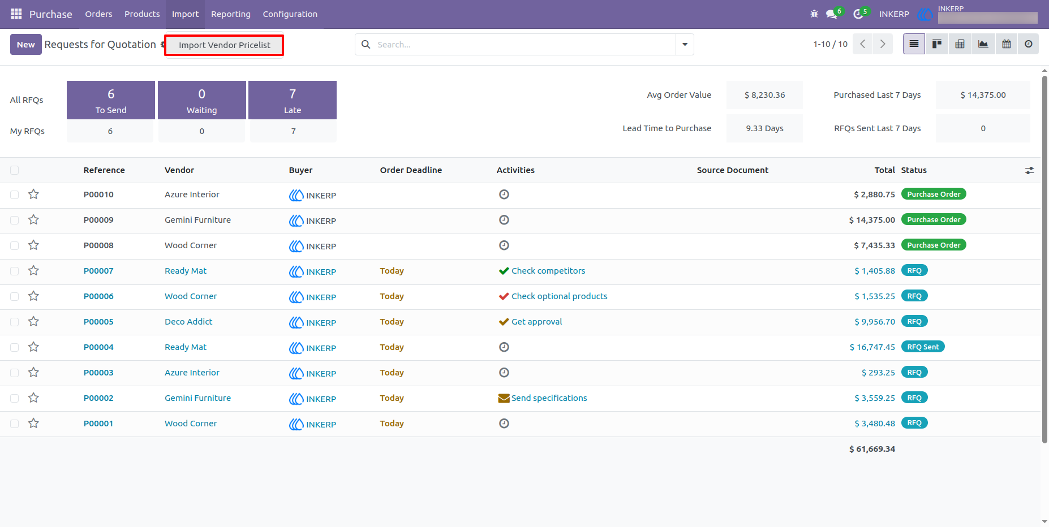The width and height of the screenshot is (1049, 527).
Task: Check the row checkbox for P00007
Action: point(15,271)
